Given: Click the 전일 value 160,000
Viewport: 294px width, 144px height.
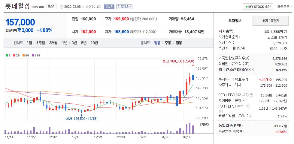Looking at the screenshot, I should click(88, 19).
